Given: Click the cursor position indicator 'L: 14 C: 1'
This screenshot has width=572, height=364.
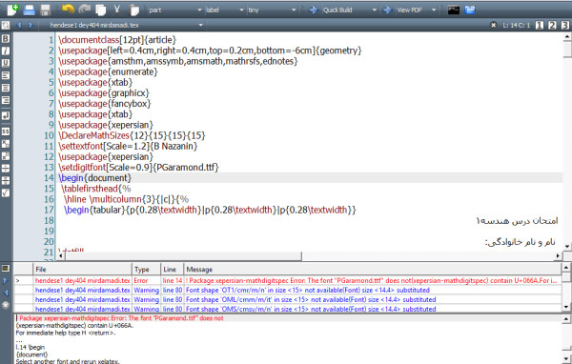Looking at the screenshot, I should (x=516, y=25).
